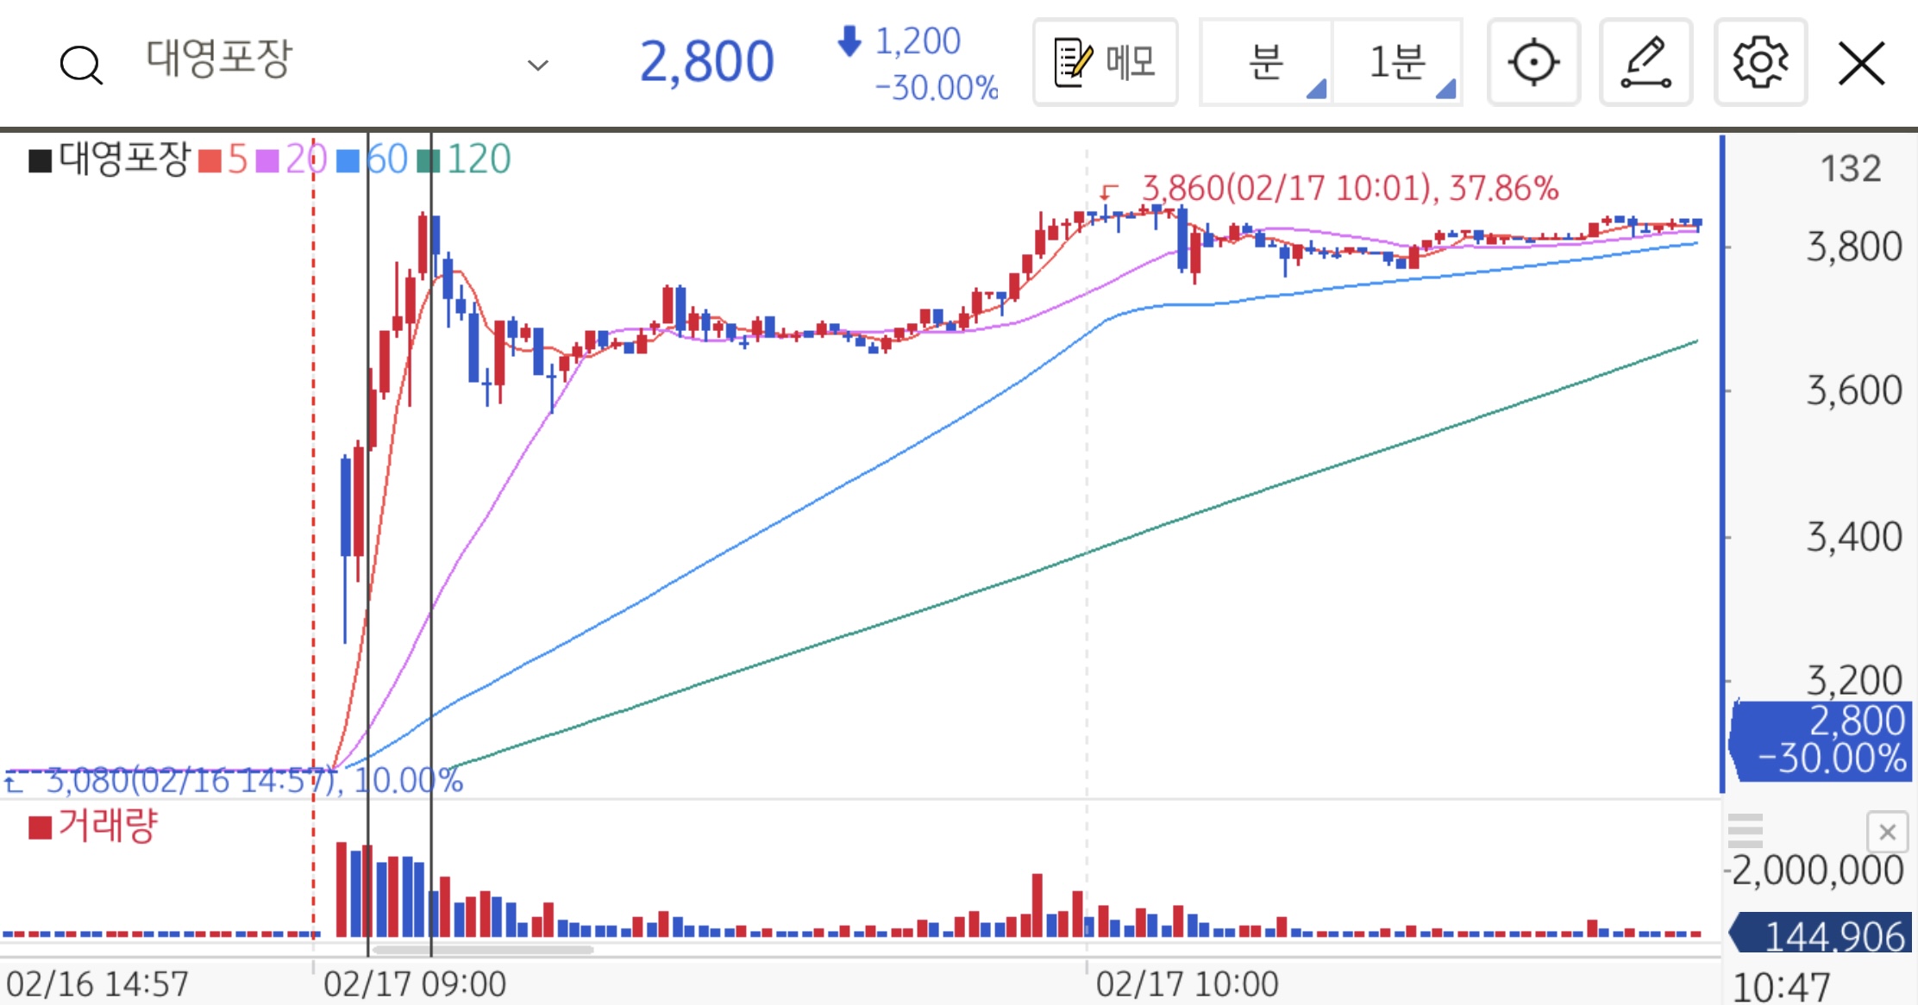Toggle the crosshair target tool
The image size is (1918, 1005).
pos(1533,62)
